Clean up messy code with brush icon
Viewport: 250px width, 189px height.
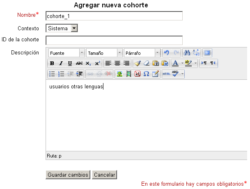(138, 63)
